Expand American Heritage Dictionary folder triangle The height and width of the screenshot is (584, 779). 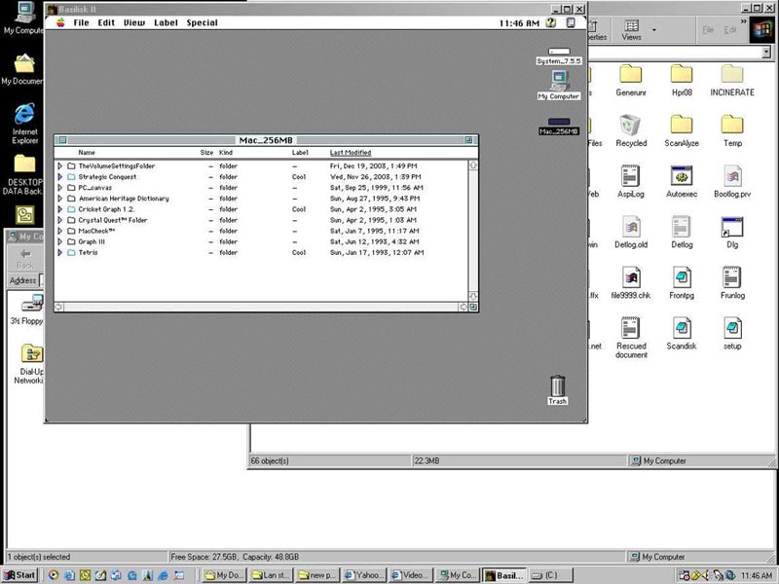[x=59, y=199]
